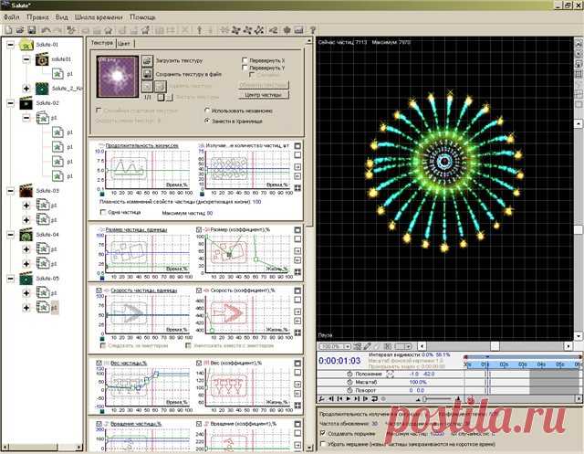
Task: Jump to the first frame button
Action: click(x=339, y=399)
